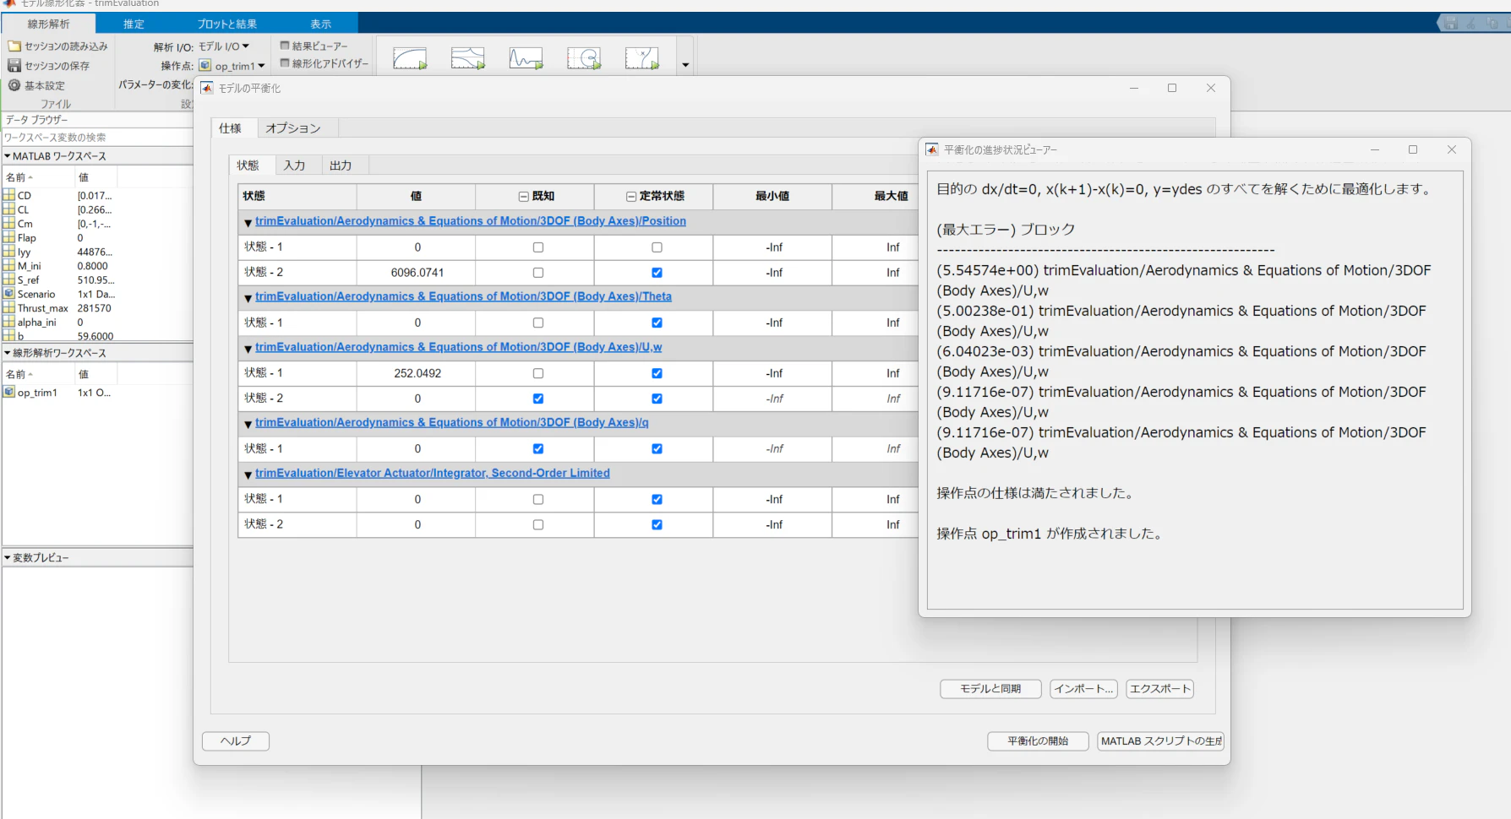Open 基本設定 via the gear icon
Screen dimensions: 1511x819
pyautogui.click(x=14, y=84)
